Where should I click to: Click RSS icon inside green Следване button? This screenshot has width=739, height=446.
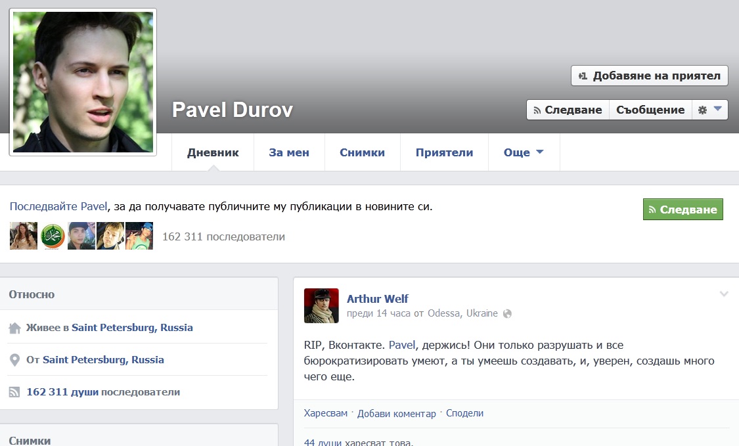[652, 210]
